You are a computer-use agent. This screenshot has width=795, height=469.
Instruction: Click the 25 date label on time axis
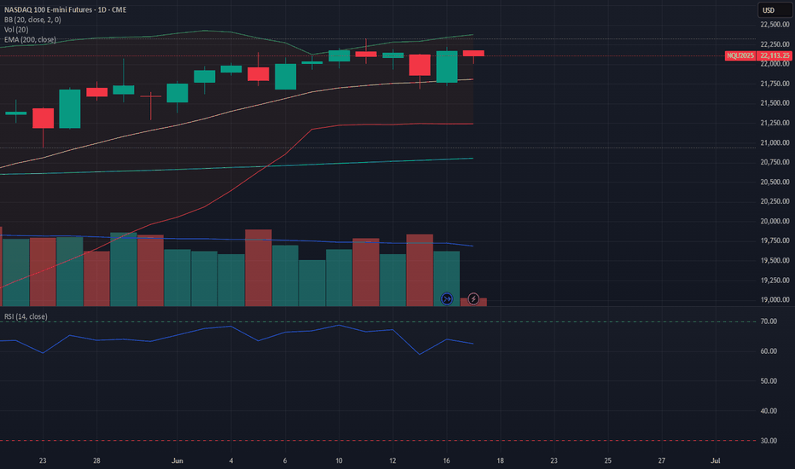tap(607, 460)
